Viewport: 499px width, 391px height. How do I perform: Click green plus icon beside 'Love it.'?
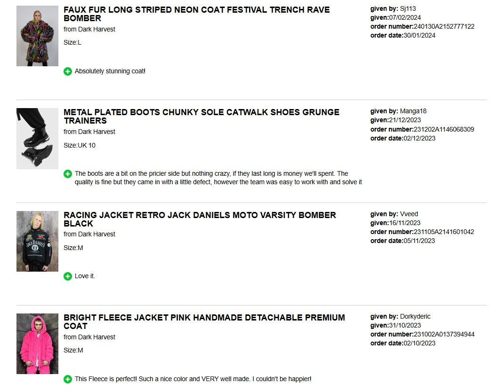pos(68,276)
